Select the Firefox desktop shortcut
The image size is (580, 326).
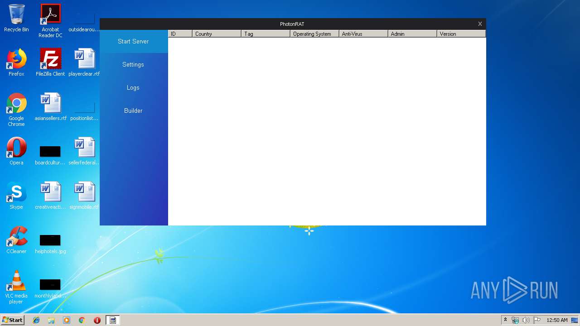pyautogui.click(x=16, y=63)
